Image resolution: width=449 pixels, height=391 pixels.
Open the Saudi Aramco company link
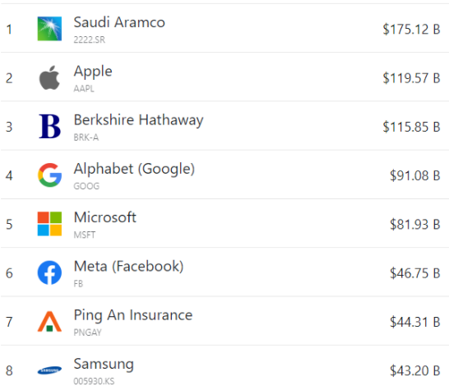tap(119, 22)
